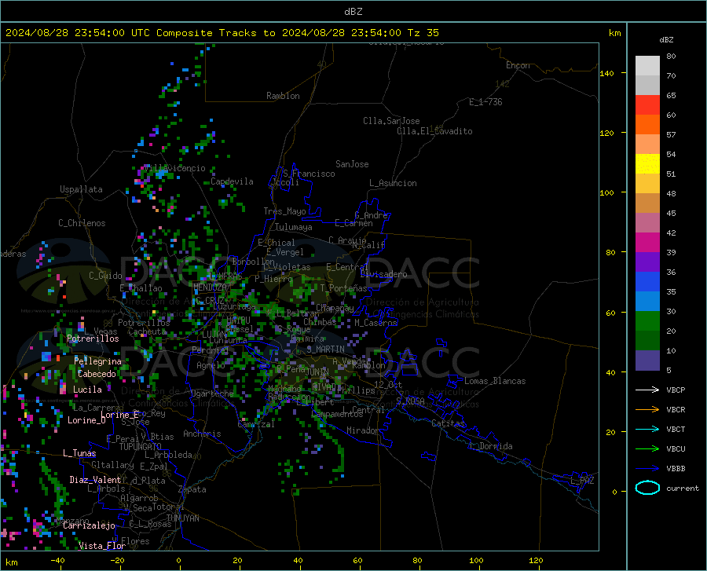
Task: Click the Capdevila label
Action: click(x=232, y=181)
